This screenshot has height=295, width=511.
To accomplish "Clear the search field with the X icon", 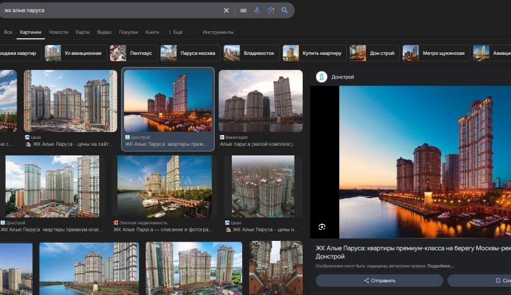I will (226, 10).
